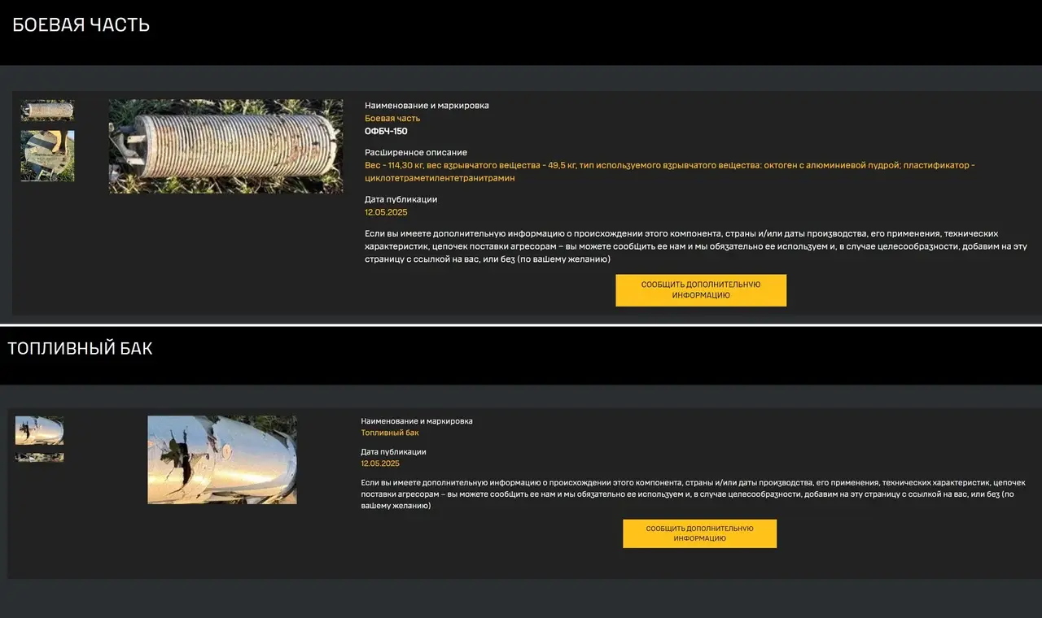Click the fuel tank section's Дата публикации label

click(393, 452)
